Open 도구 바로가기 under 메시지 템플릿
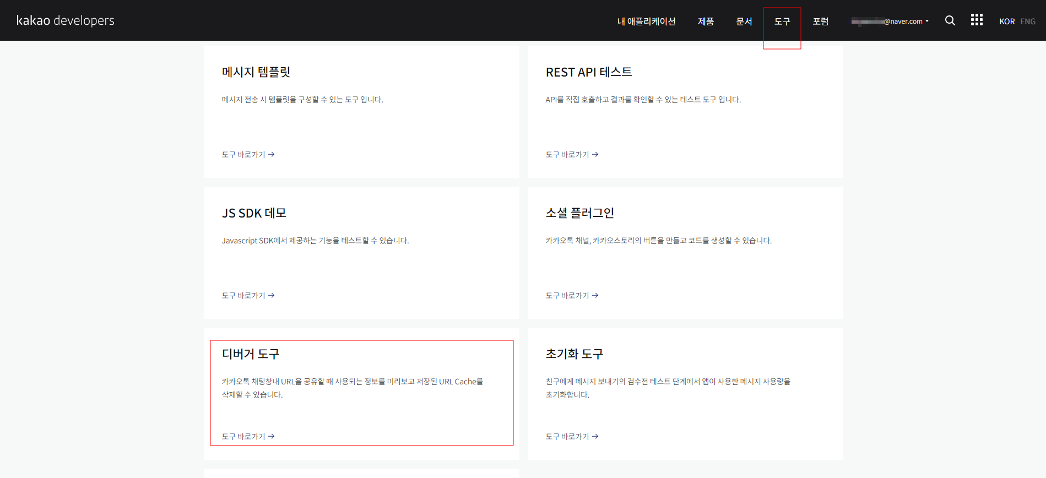Image resolution: width=1046 pixels, height=478 pixels. pos(248,155)
